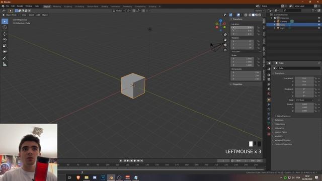Play the animation forward
This screenshot has width=322, height=181.
click(x=135, y=161)
